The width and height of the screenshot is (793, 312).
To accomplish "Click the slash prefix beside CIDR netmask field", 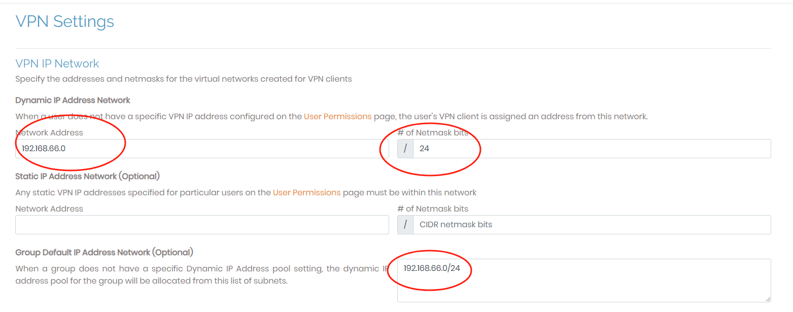I will coord(405,225).
